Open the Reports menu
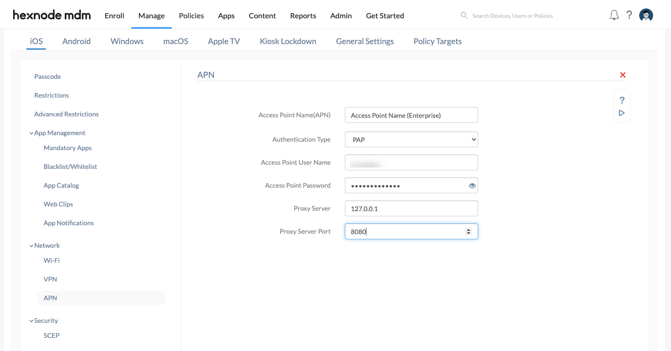 [x=303, y=15]
